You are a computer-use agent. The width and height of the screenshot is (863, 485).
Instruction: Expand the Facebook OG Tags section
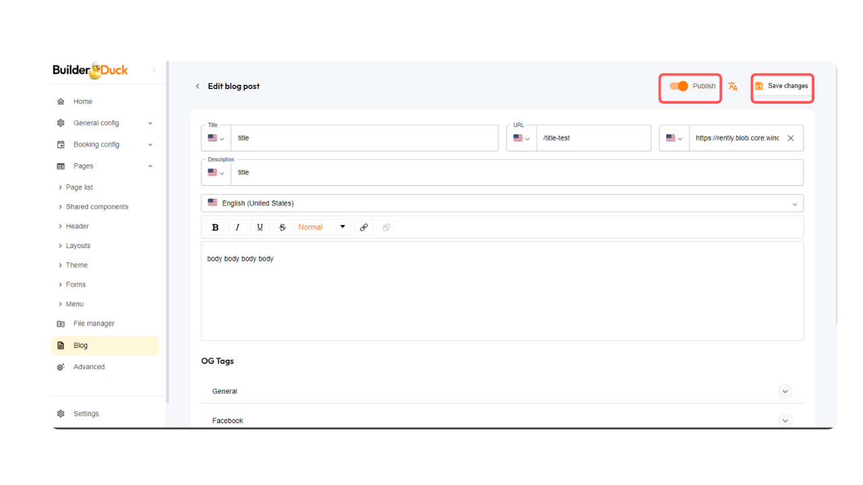coord(784,420)
